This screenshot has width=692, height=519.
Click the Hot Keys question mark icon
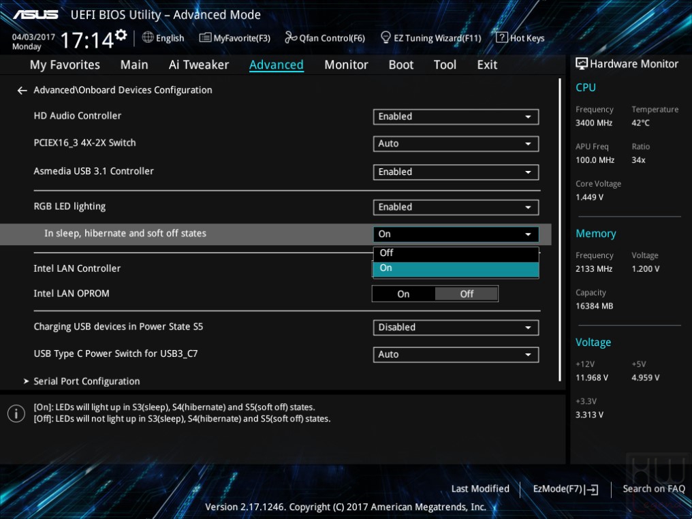(x=502, y=37)
